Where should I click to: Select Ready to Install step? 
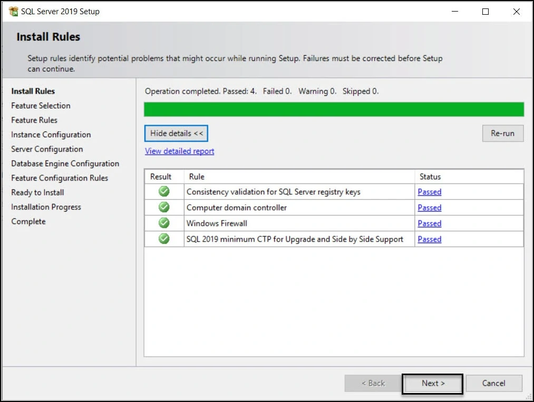tap(37, 193)
